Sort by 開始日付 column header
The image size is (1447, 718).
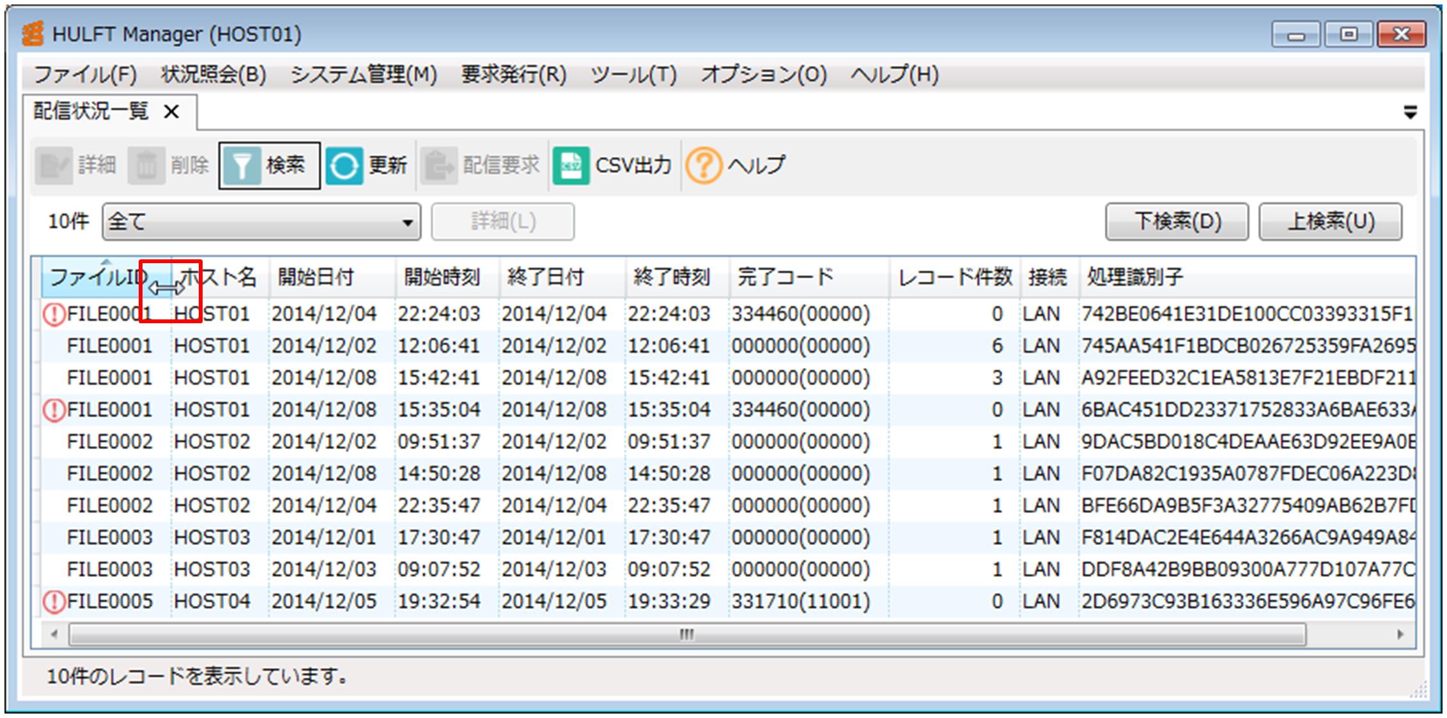tap(332, 277)
